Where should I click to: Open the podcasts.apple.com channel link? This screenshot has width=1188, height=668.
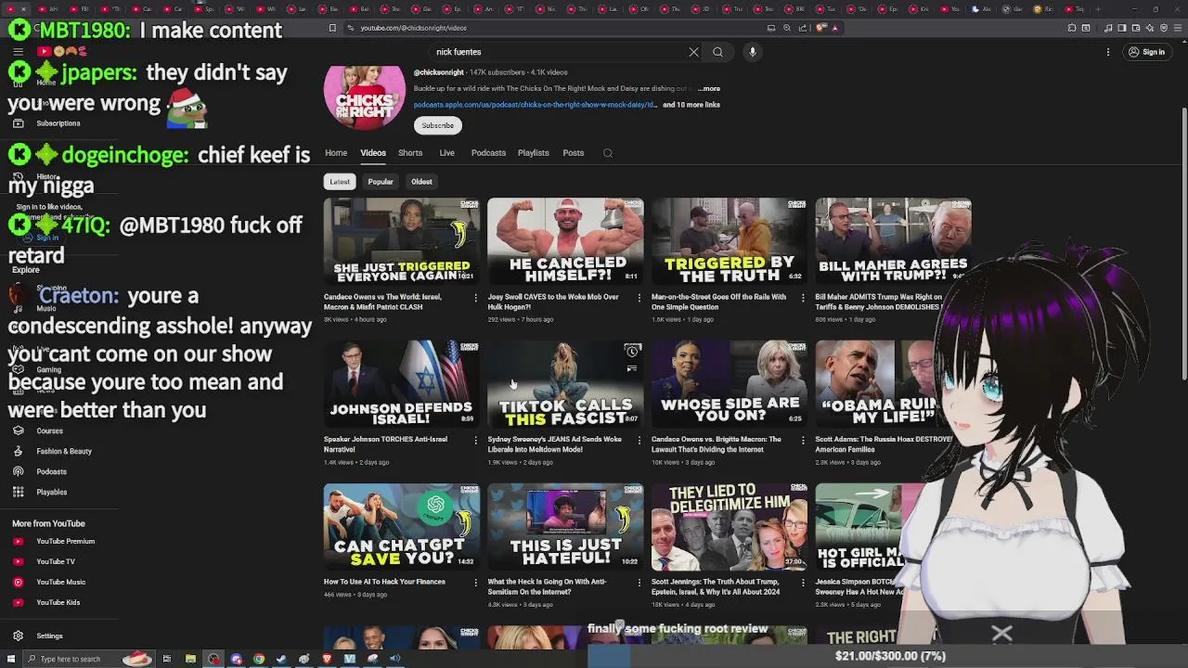[x=535, y=105]
